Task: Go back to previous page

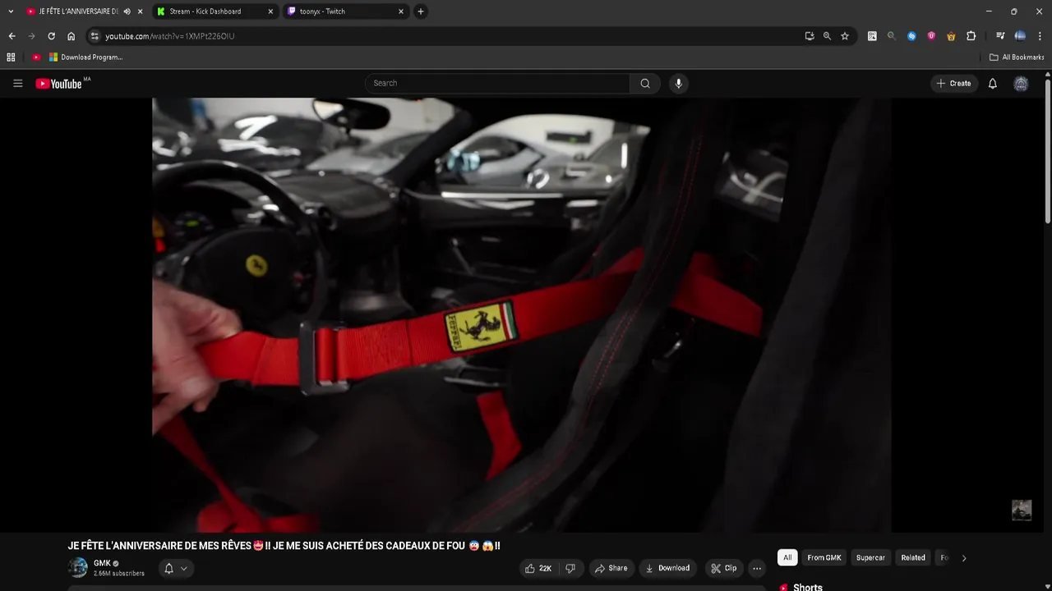Action: tap(12, 36)
